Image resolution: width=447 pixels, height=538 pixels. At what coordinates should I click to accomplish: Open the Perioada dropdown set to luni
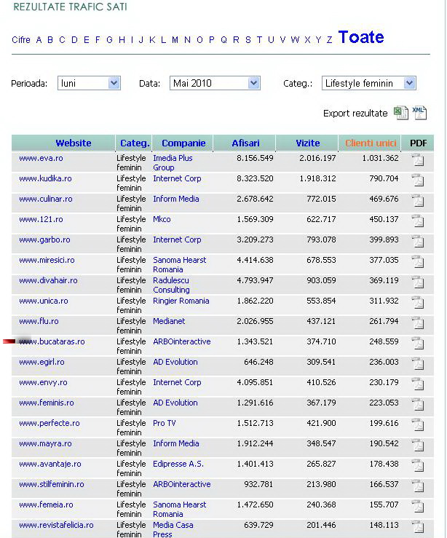click(x=89, y=84)
